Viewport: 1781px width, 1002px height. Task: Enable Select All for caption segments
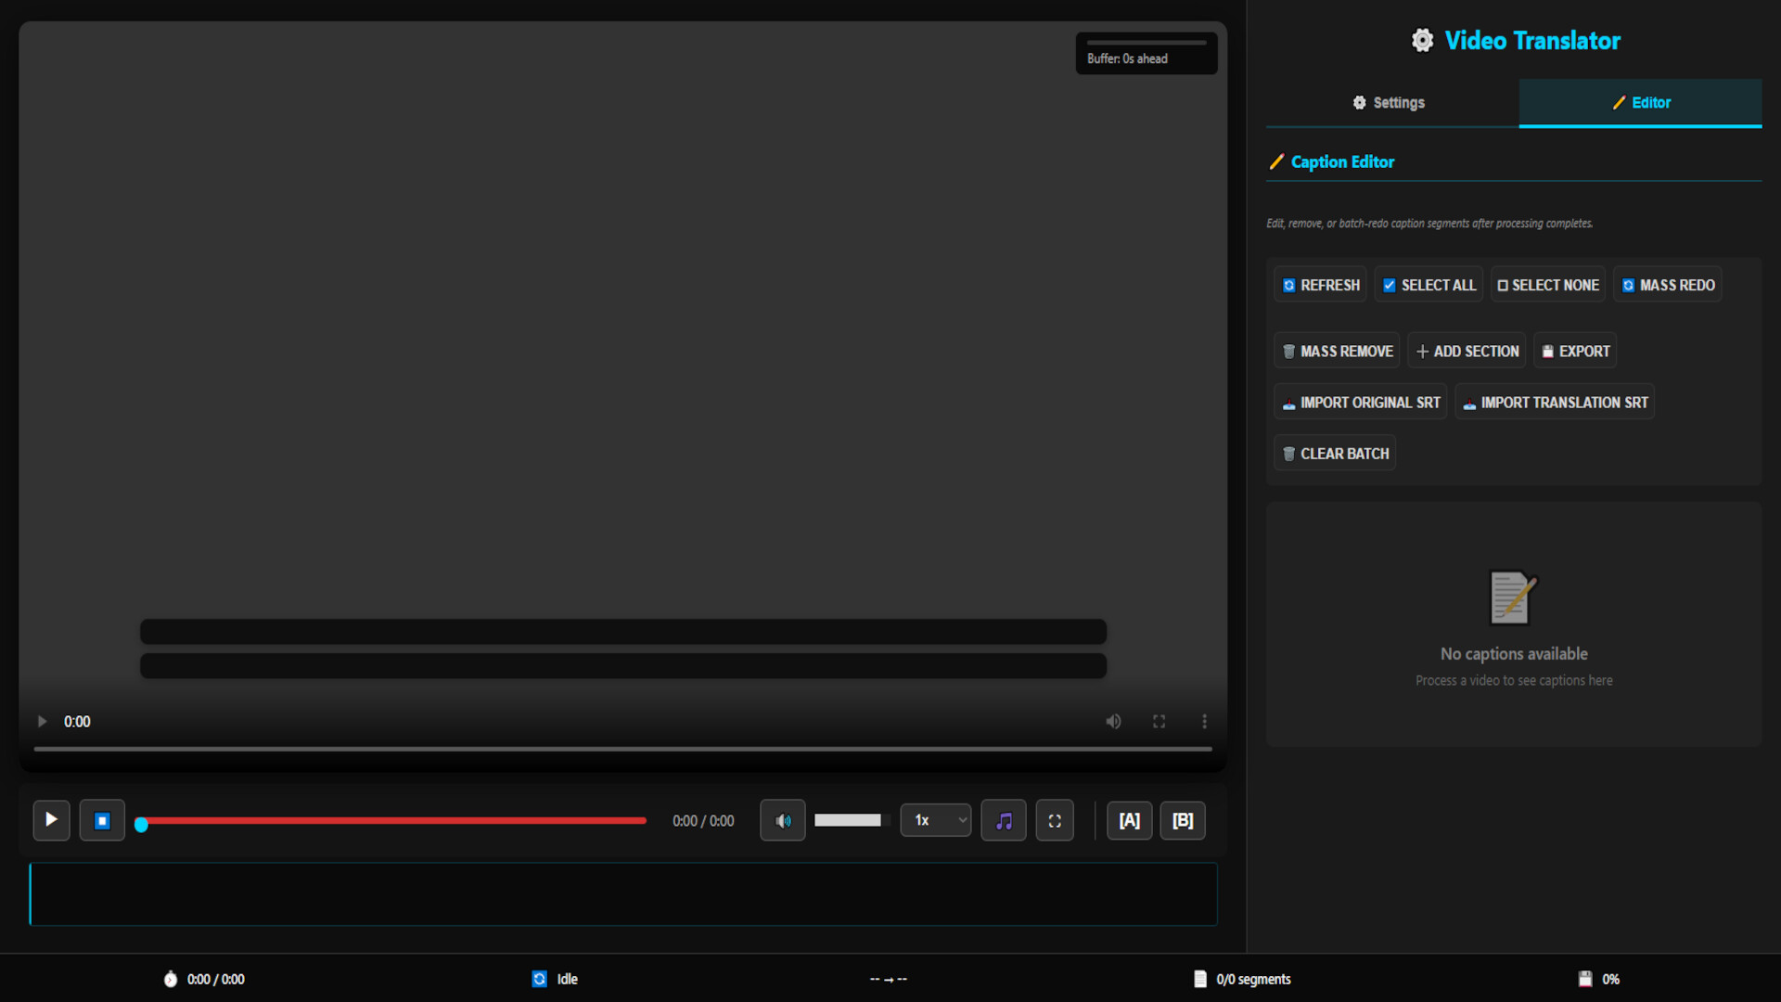pos(1429,285)
